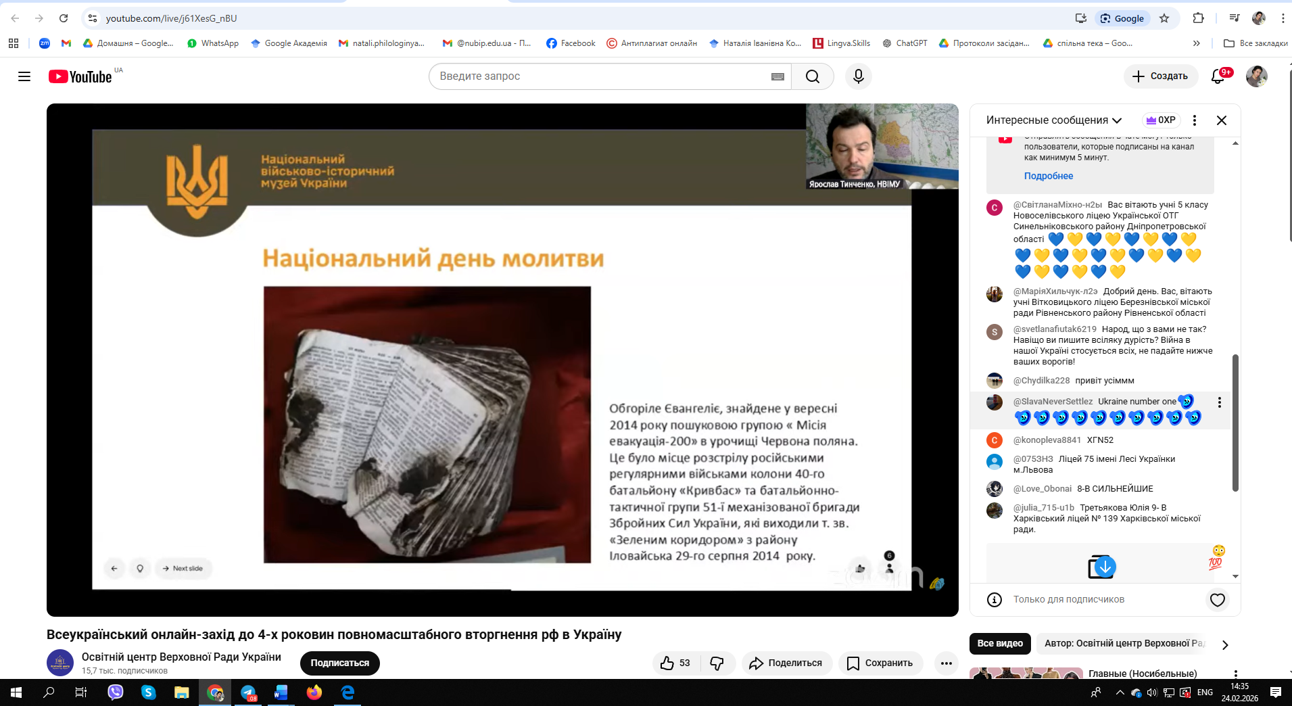The width and height of the screenshot is (1292, 706).
Task: Go to the YouTube home logo
Action: 80,76
